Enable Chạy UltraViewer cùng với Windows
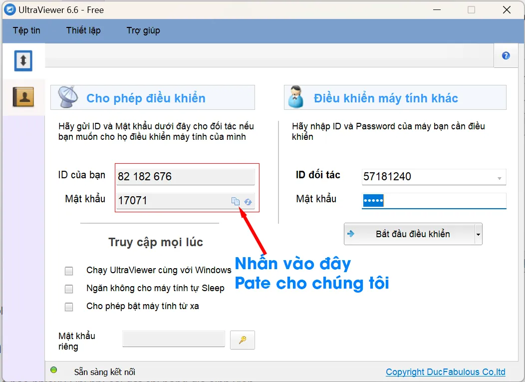 pyautogui.click(x=68, y=271)
